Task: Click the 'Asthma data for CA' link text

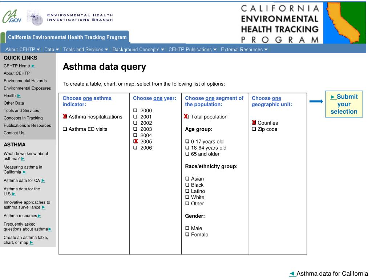Action: click(x=22, y=181)
